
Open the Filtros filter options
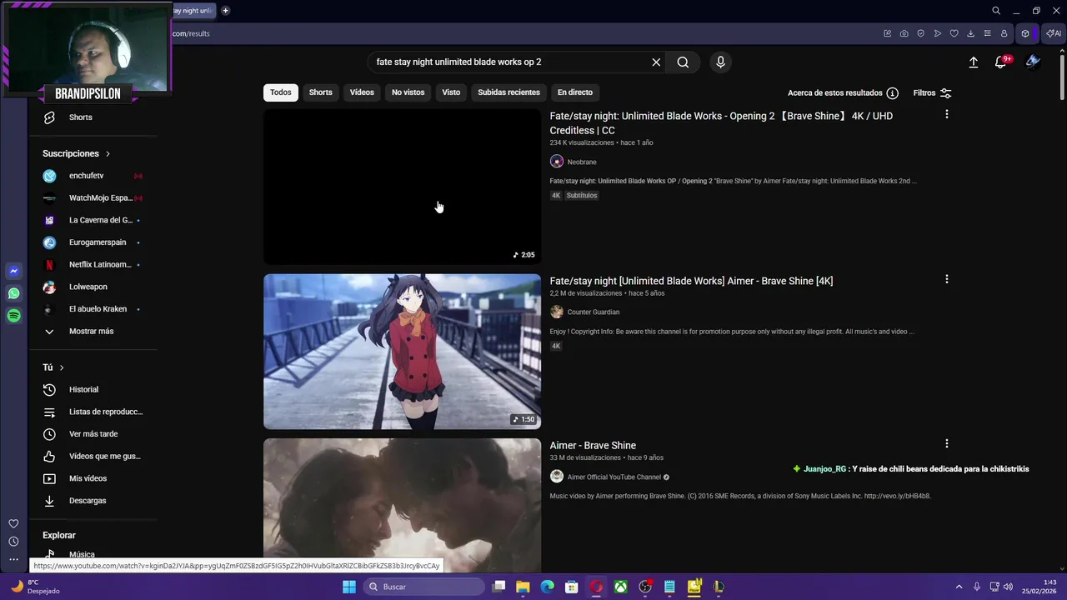tap(932, 93)
